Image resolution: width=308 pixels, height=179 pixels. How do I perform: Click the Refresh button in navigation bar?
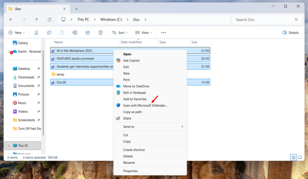click(49, 19)
